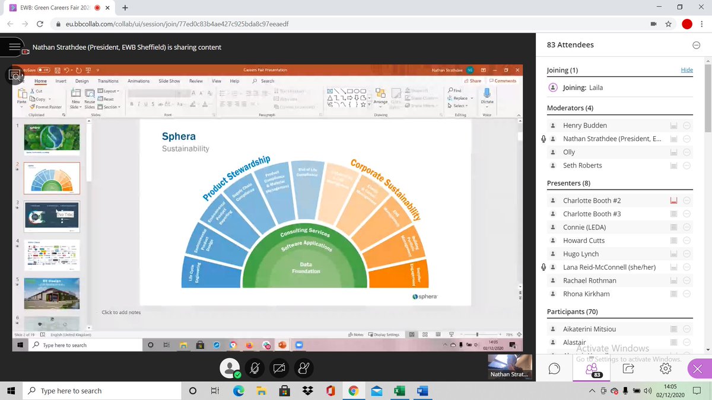Click connection status icon for Charlotte Booth #2
This screenshot has height=400, width=712.
[673, 201]
